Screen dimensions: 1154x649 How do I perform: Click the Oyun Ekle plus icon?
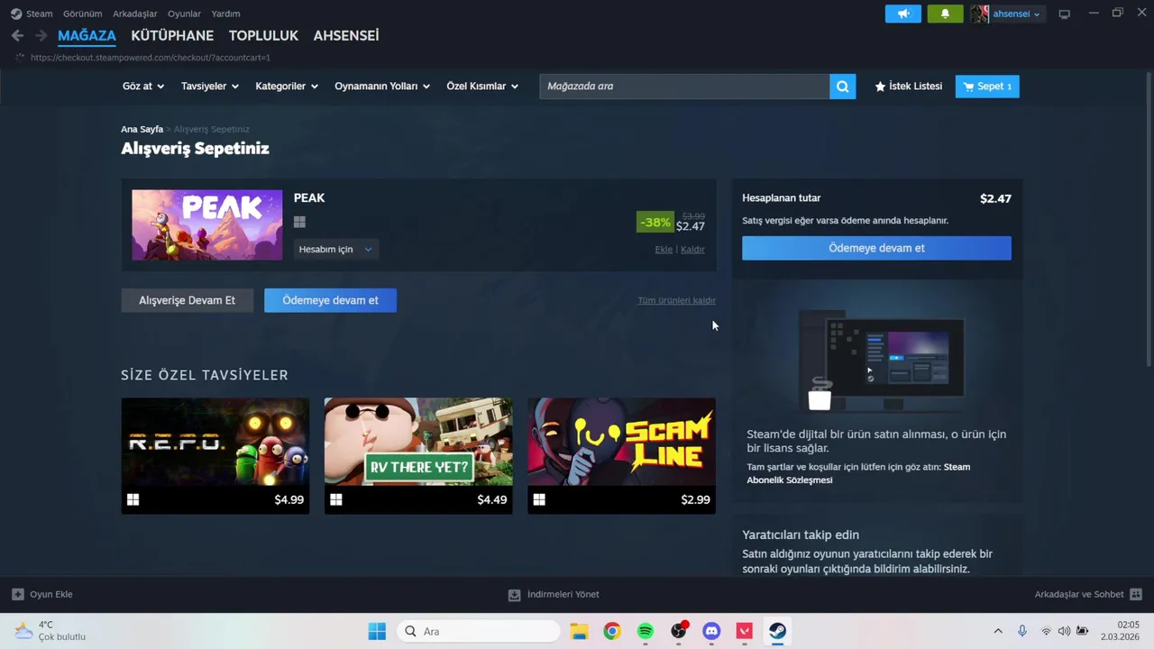(x=17, y=594)
